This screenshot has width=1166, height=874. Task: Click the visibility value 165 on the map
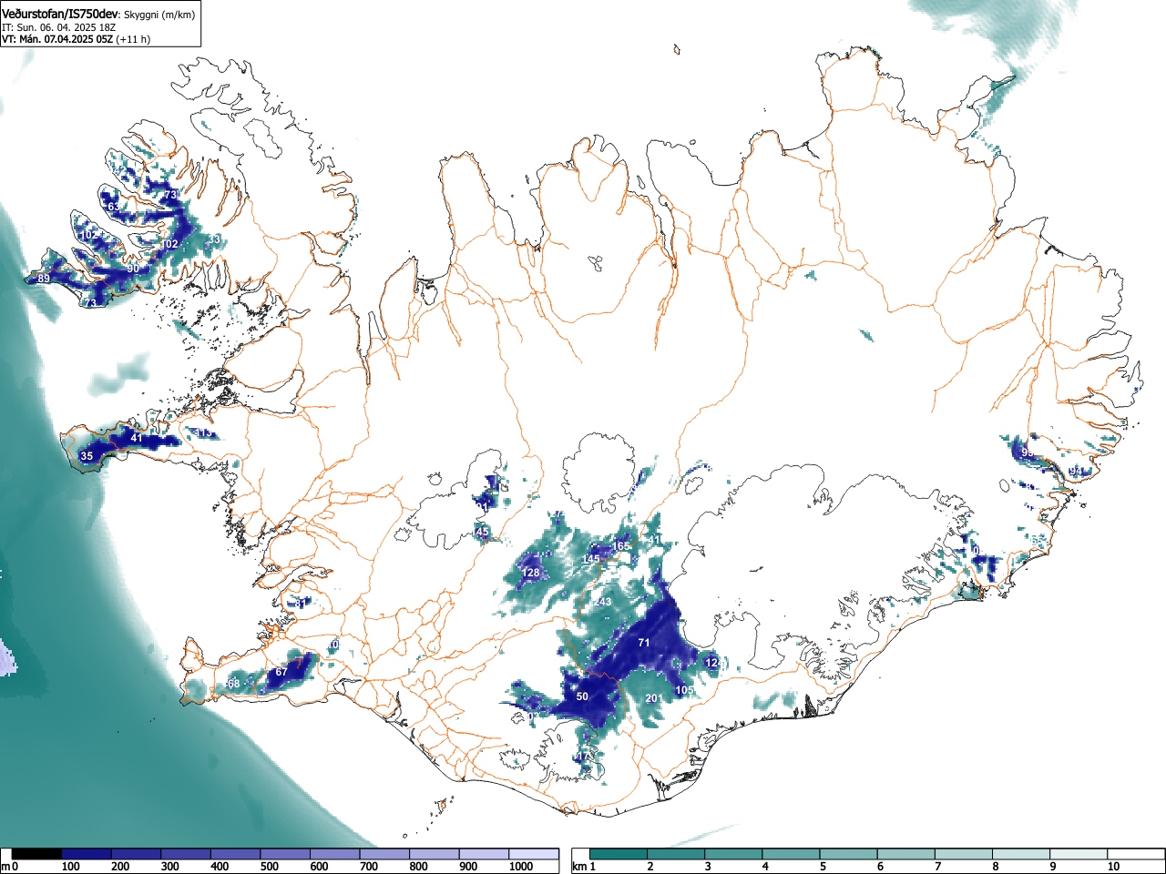(x=621, y=546)
